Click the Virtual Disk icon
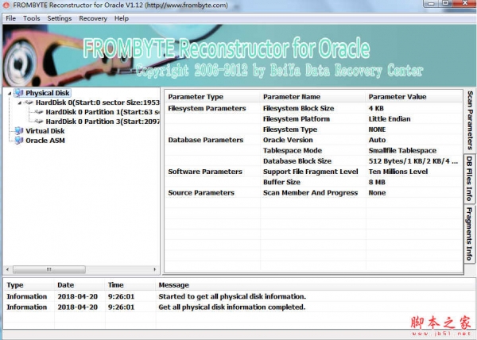 click(x=19, y=131)
